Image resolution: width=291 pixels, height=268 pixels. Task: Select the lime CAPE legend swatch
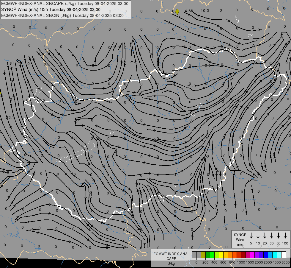[x=217, y=255]
